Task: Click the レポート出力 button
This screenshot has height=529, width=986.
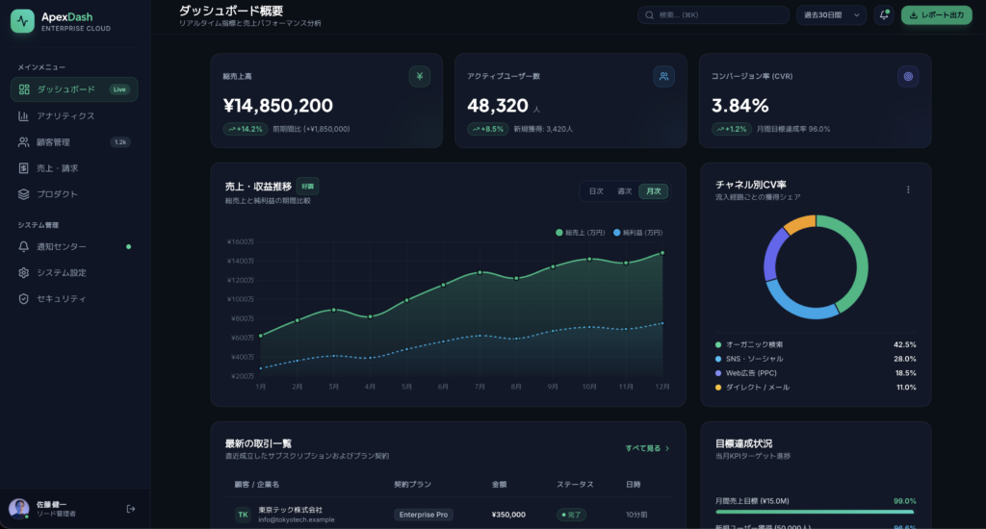Action: 936,15
